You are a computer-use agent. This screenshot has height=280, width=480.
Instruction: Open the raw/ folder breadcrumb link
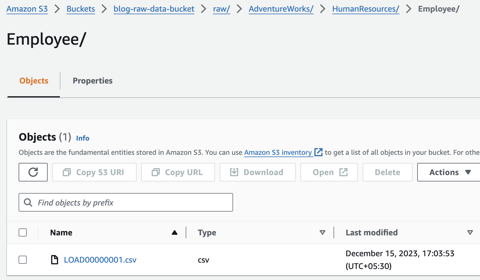pyautogui.click(x=221, y=9)
